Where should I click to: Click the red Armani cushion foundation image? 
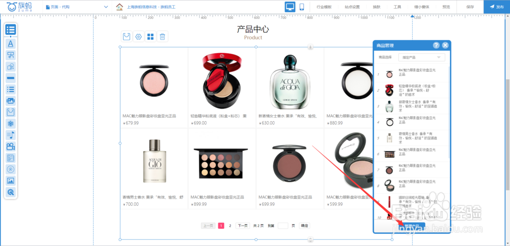[x=222, y=81]
